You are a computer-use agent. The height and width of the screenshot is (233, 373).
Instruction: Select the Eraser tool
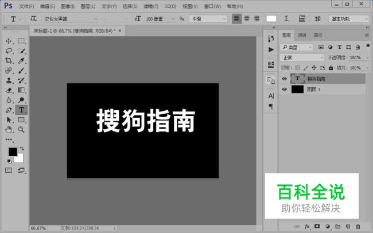(9, 90)
